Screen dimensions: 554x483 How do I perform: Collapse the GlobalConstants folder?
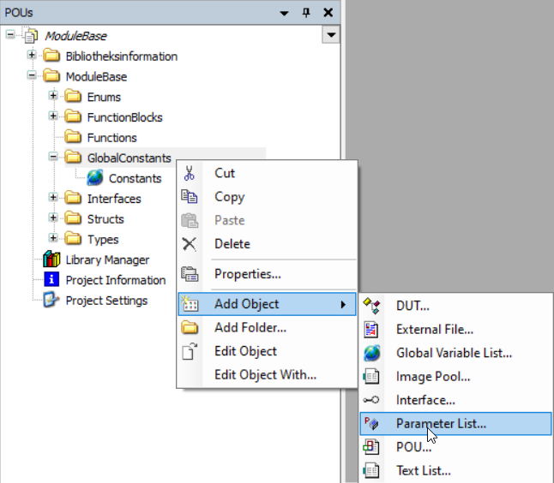(53, 158)
